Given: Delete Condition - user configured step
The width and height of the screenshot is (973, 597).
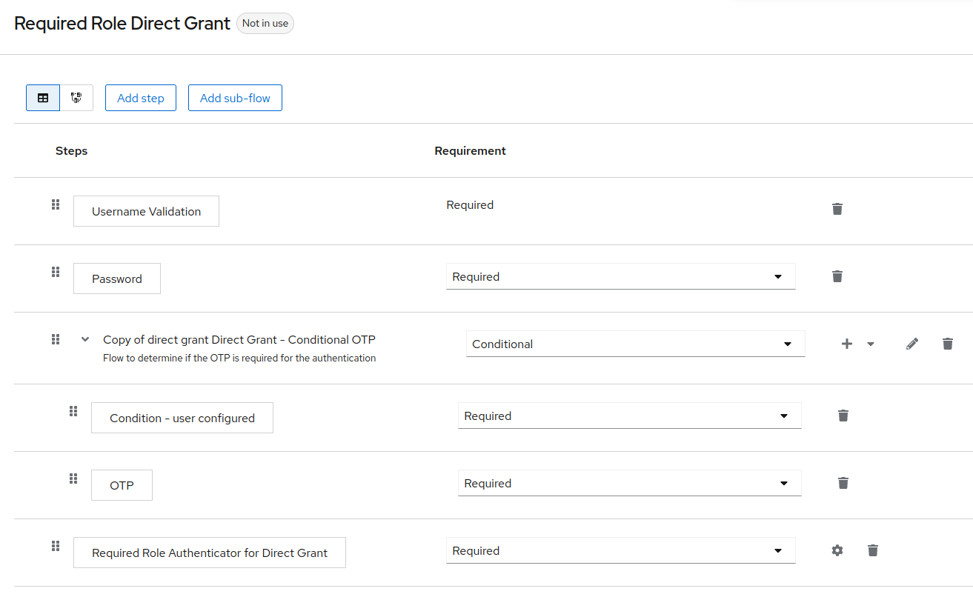Looking at the screenshot, I should click(843, 416).
